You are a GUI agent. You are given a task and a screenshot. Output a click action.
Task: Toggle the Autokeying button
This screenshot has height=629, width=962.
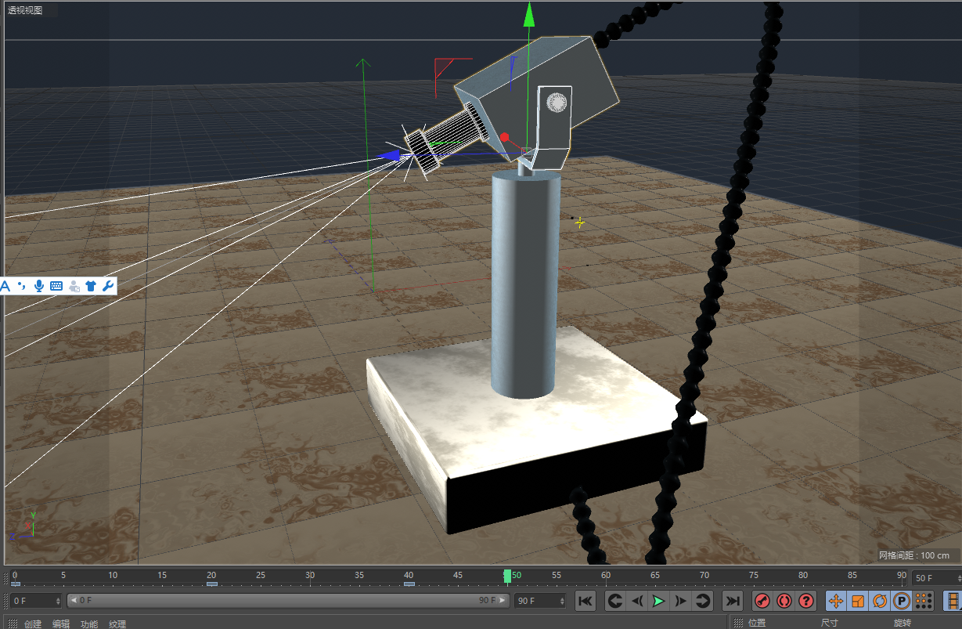coord(784,601)
